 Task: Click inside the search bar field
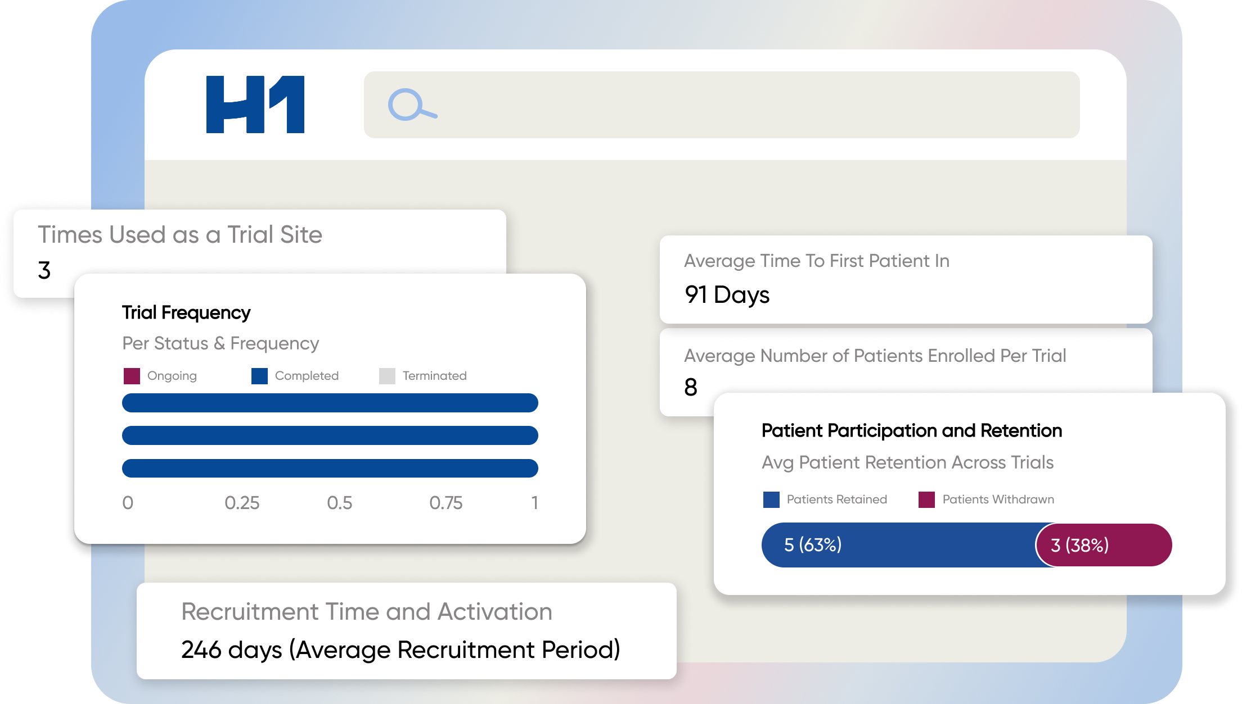[x=722, y=105]
